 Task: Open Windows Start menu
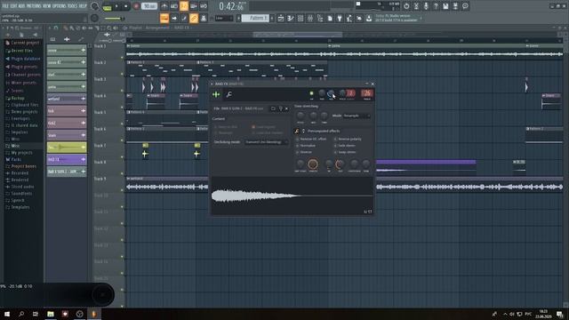7,314
